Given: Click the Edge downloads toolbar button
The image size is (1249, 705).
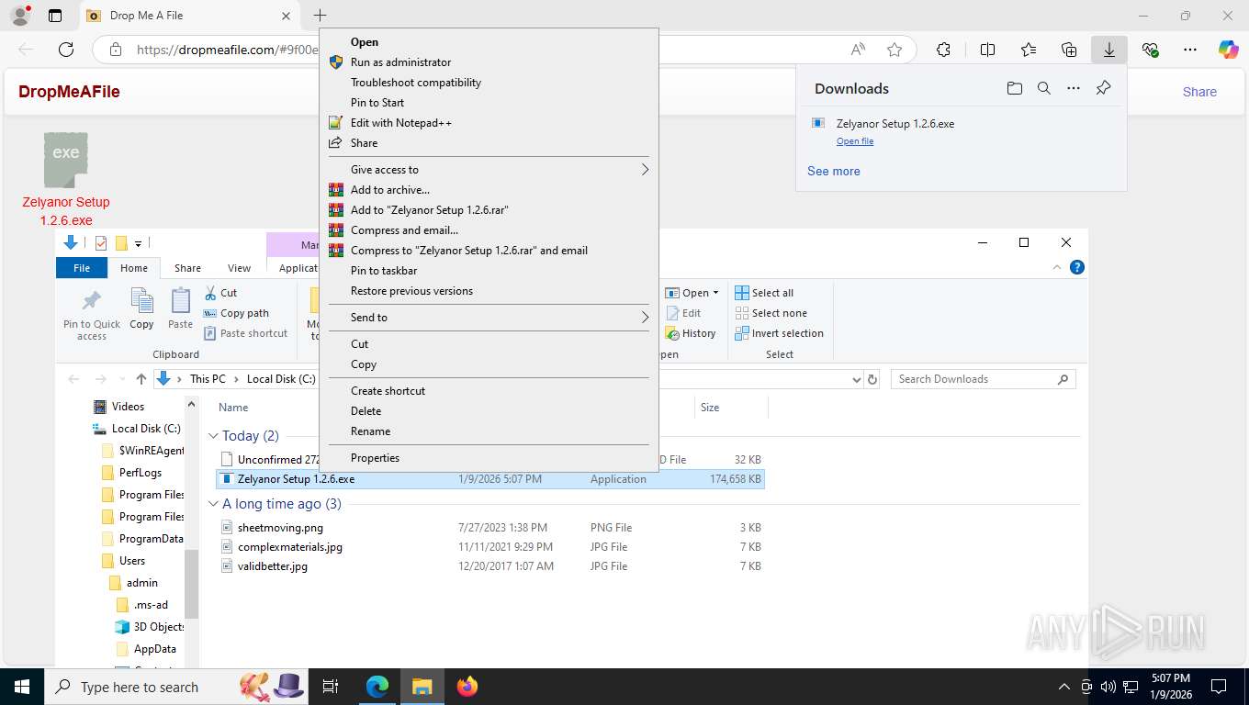Looking at the screenshot, I should pyautogui.click(x=1108, y=50).
